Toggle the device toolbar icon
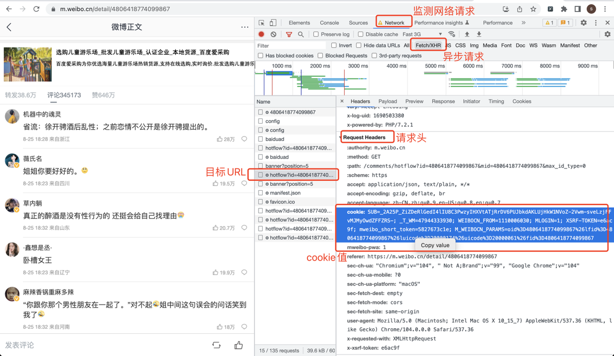614x356 pixels. 273,23
